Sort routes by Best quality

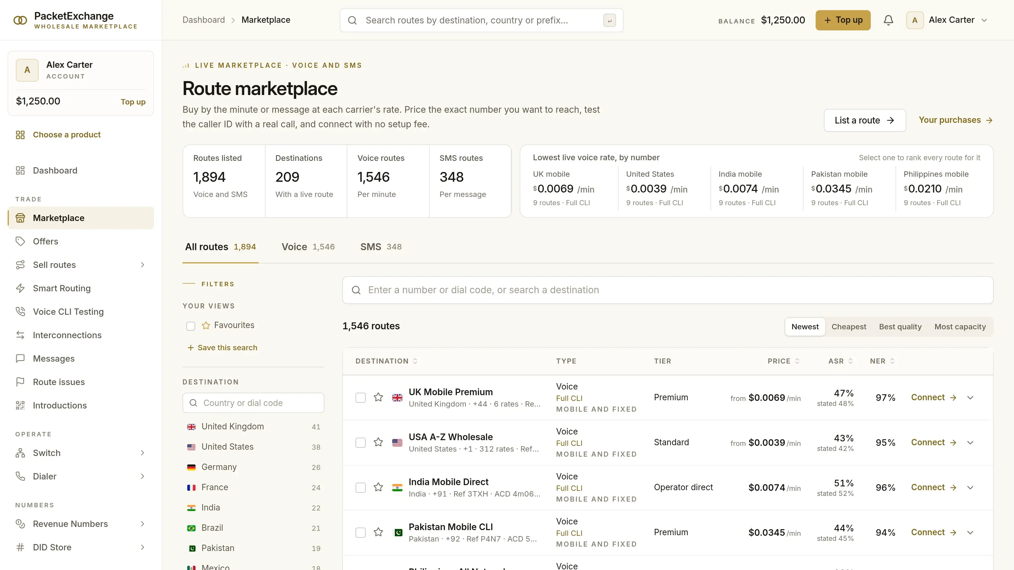(900, 327)
